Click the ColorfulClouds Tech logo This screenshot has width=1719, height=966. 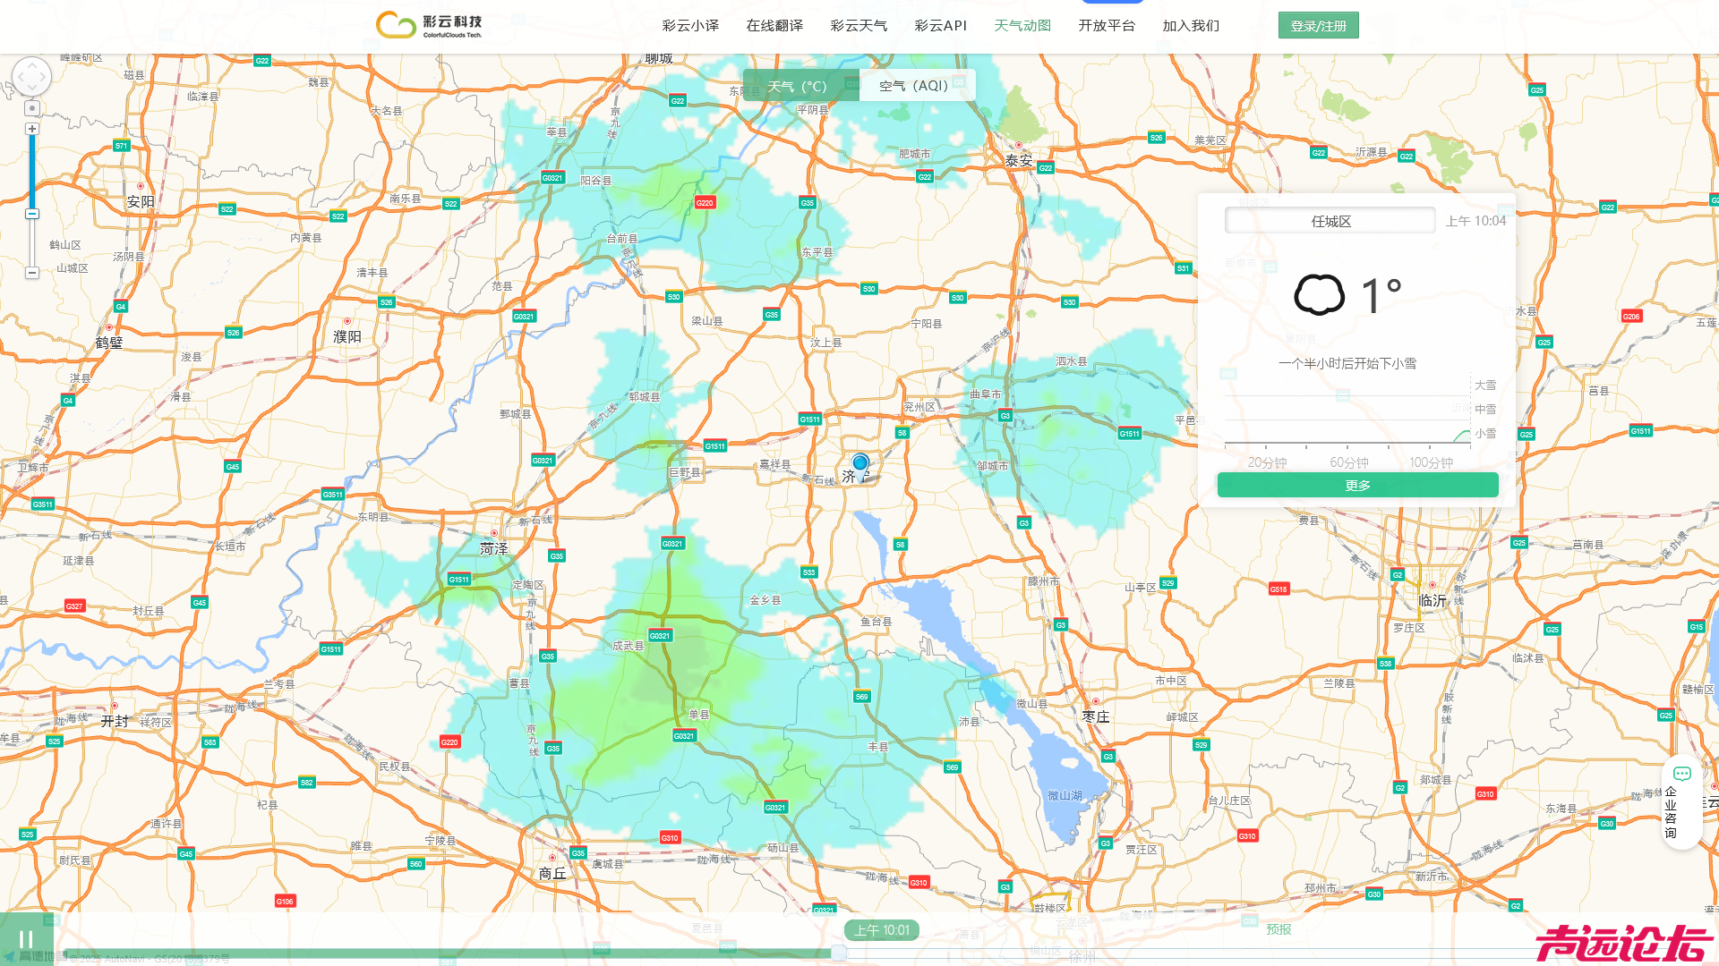[x=429, y=25]
